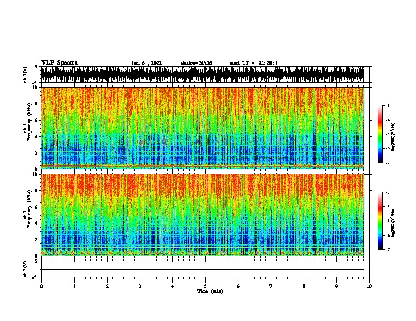The width and height of the screenshot is (416, 321).
Task: Click the "ch.1(V)" axis label
Action: pos(25,74)
